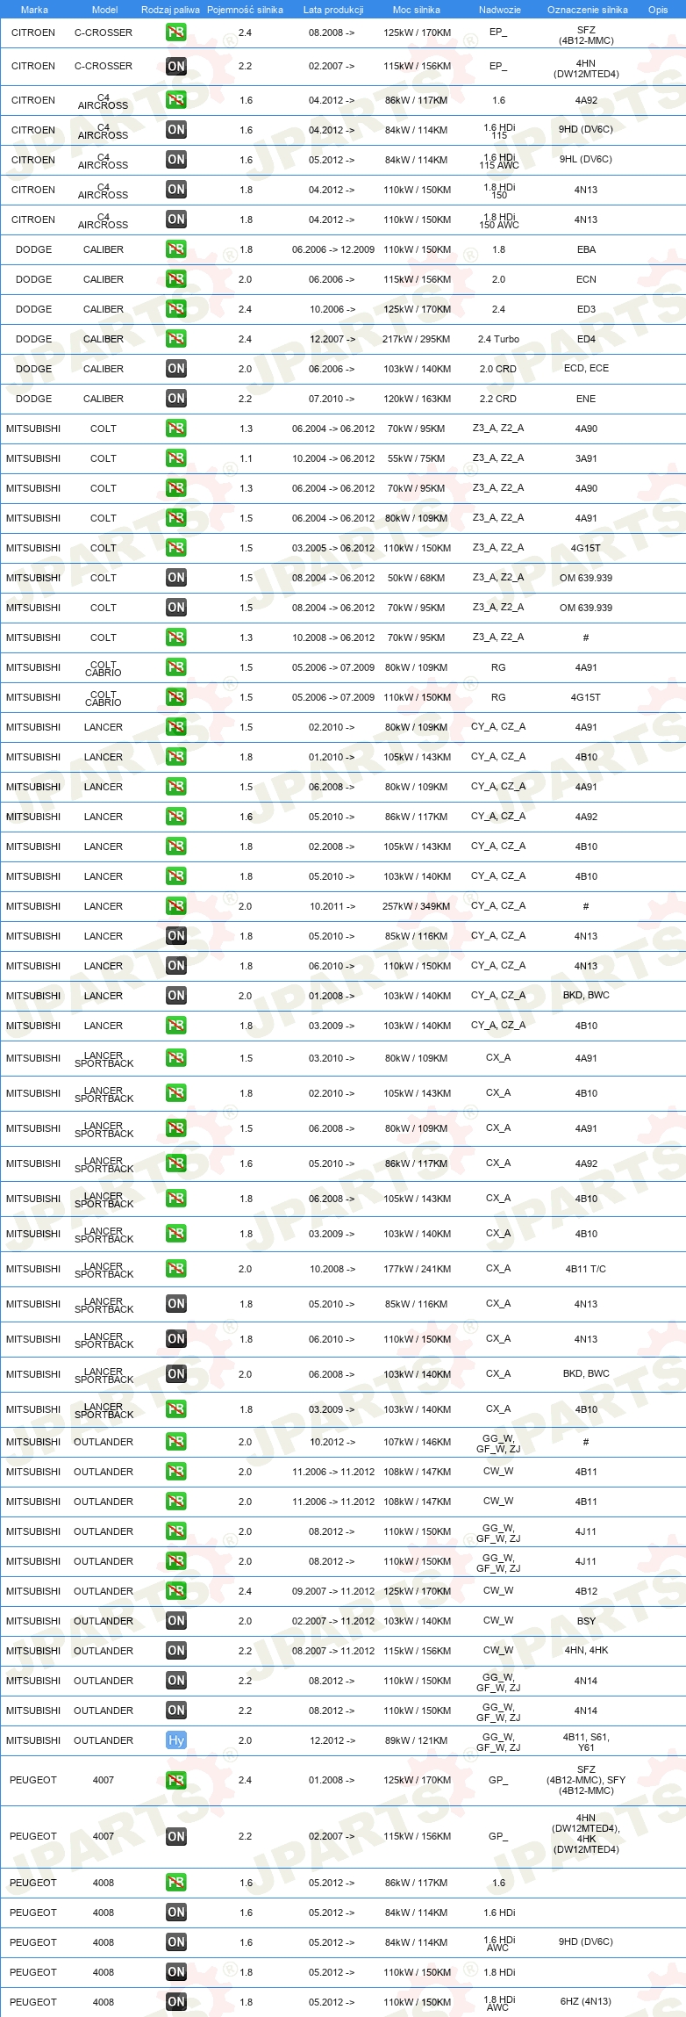
Task: Select the 'ECD, ECE' engine code cell
Action: (586, 368)
